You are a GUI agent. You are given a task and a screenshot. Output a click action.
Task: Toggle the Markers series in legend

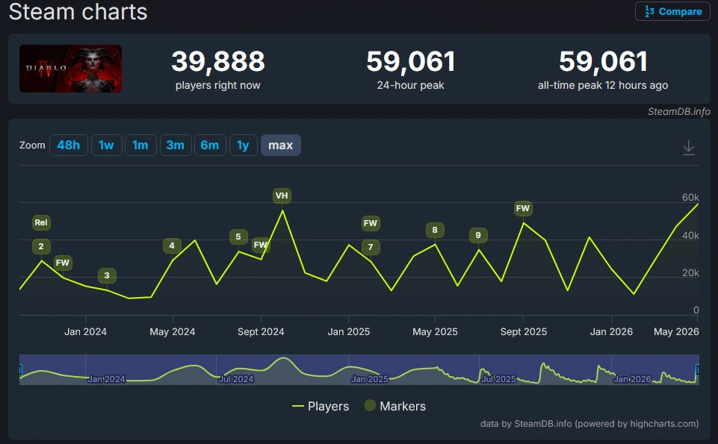click(x=394, y=406)
